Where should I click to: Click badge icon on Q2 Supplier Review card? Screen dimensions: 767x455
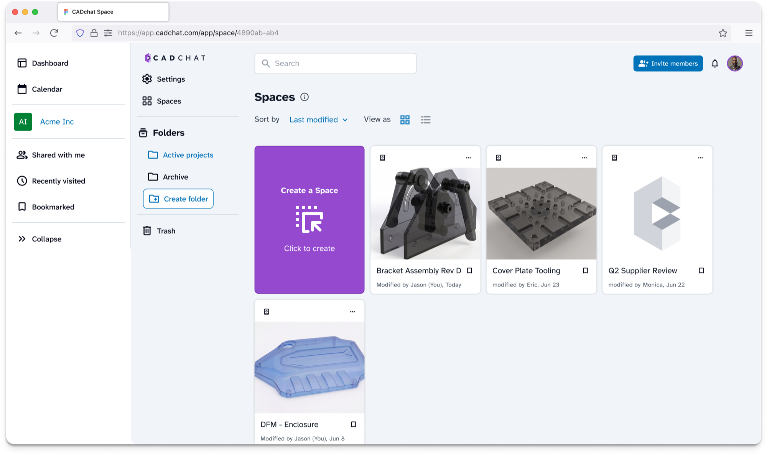(614, 158)
